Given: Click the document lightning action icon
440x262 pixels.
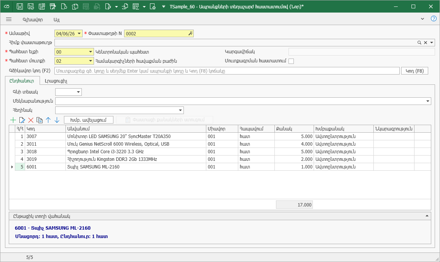Looking at the screenshot, I should coord(108,6).
